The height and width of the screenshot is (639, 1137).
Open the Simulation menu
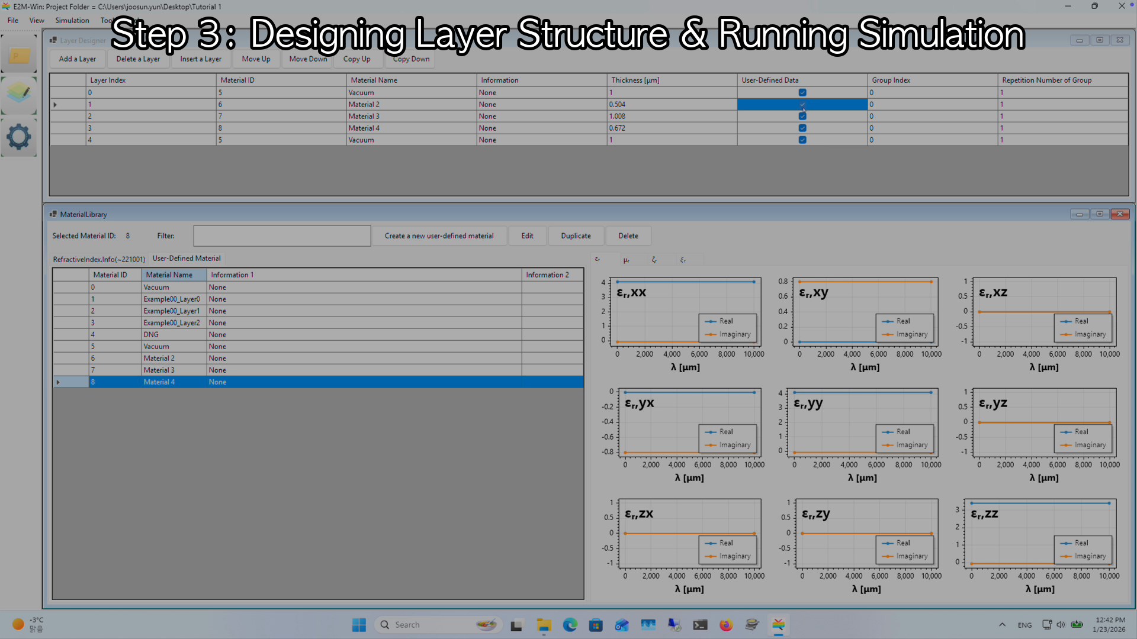[x=72, y=20]
